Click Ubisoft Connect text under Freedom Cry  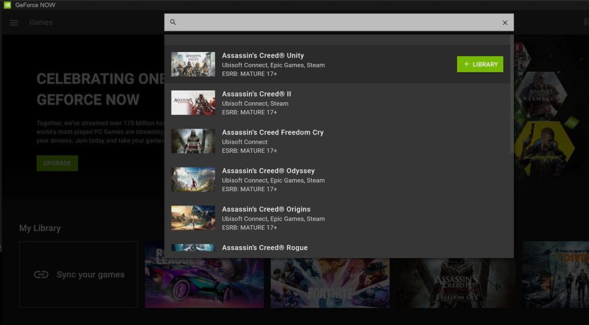244,142
